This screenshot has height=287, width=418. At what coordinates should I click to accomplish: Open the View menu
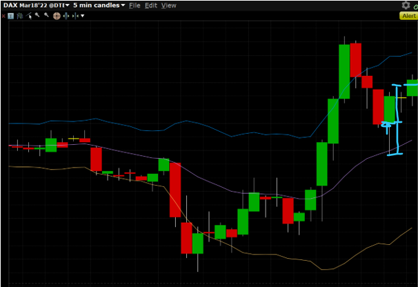[x=169, y=6]
